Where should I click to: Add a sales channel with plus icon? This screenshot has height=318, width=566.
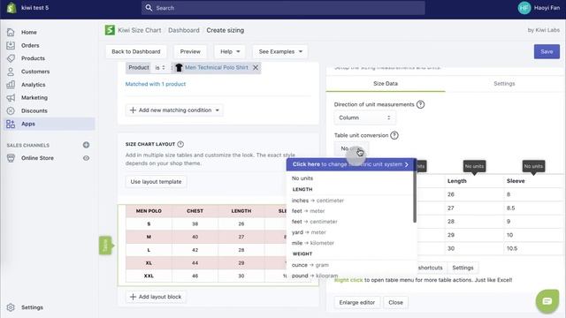pyautogui.click(x=86, y=145)
